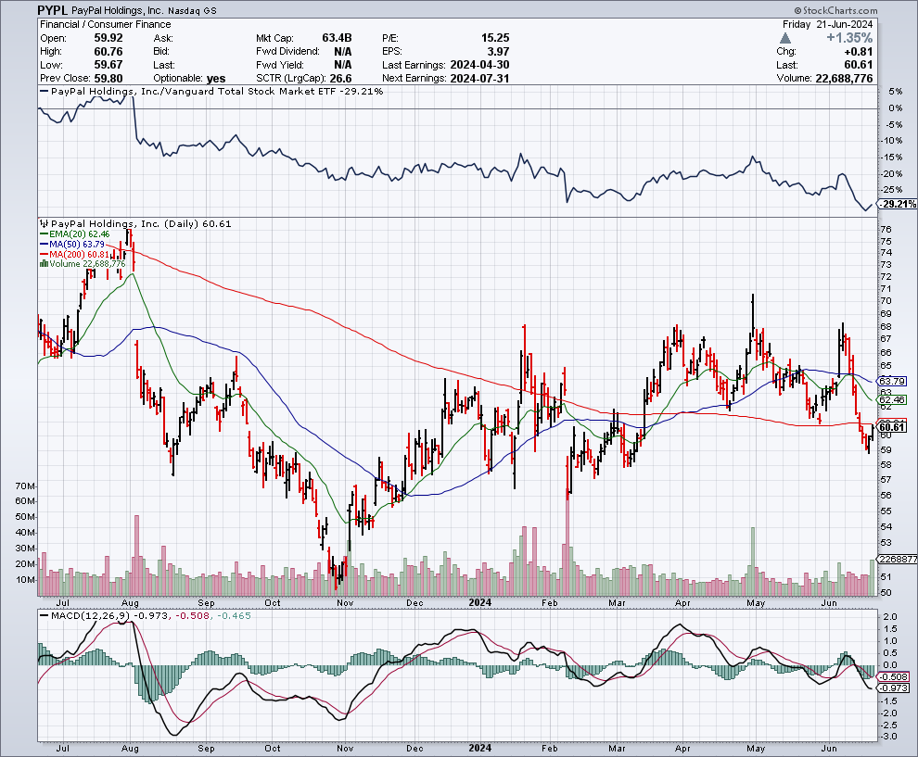Click the Nov label below the price chart

tap(346, 602)
